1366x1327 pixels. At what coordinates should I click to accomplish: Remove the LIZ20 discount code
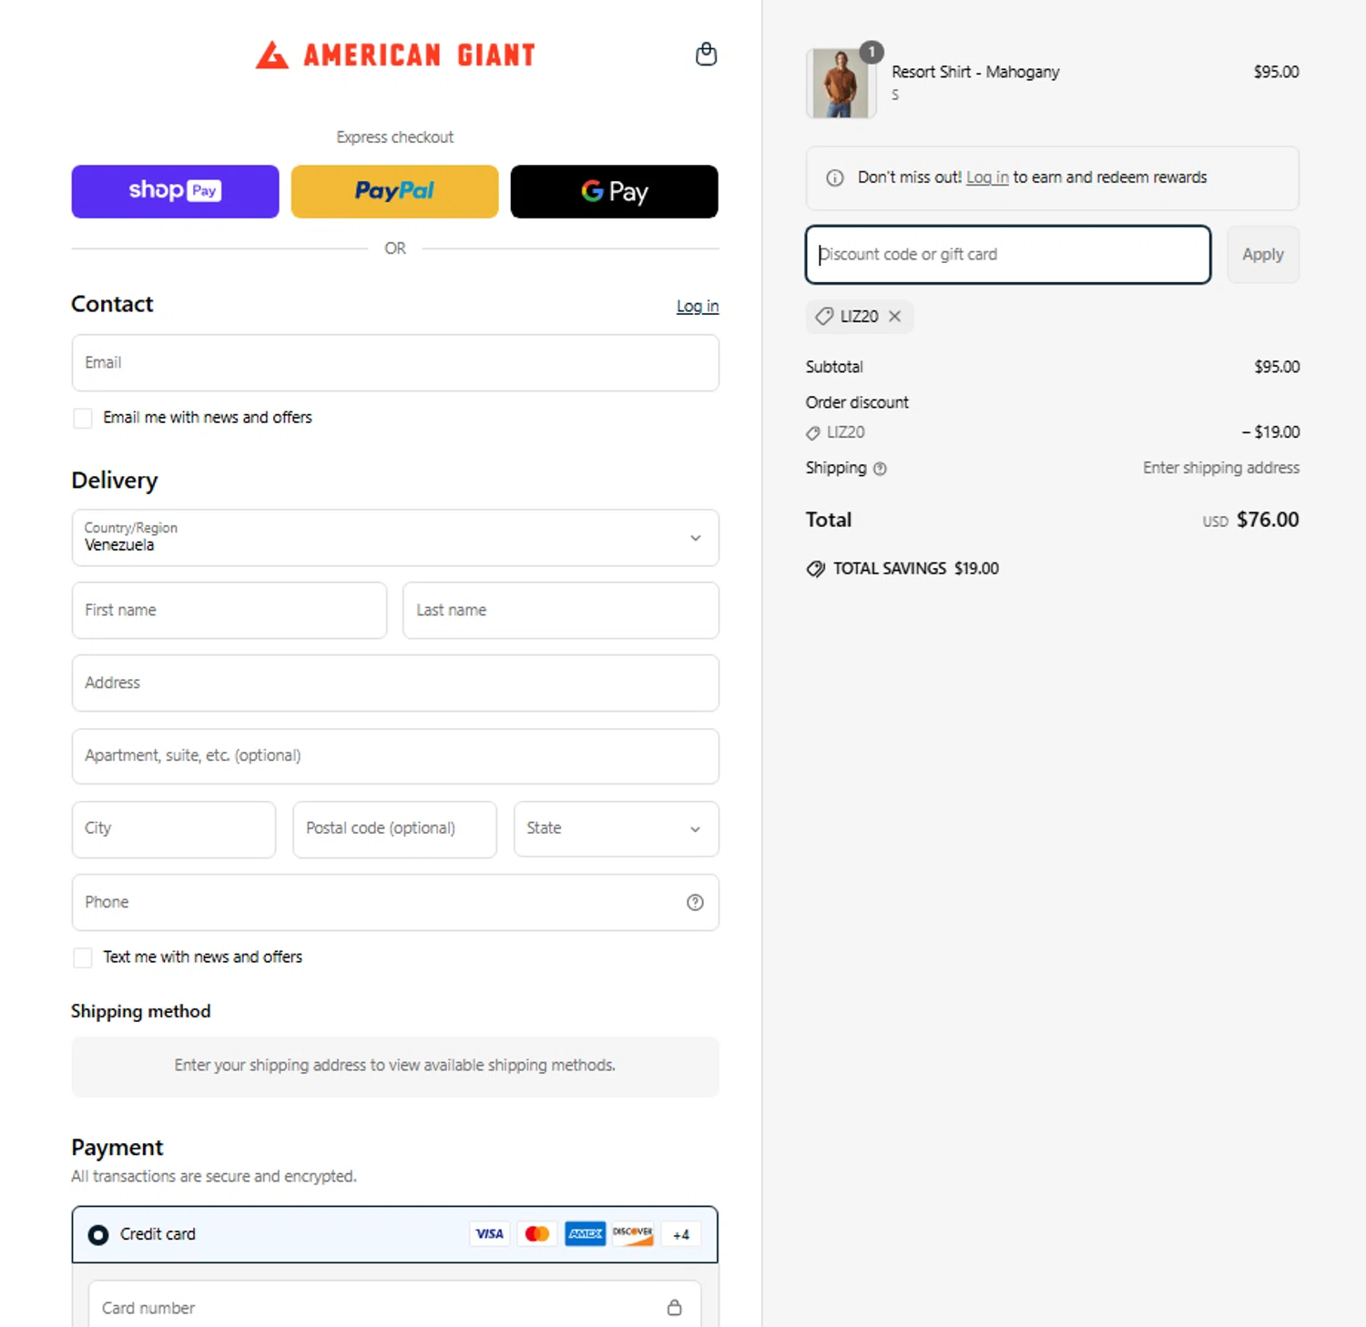click(x=895, y=316)
